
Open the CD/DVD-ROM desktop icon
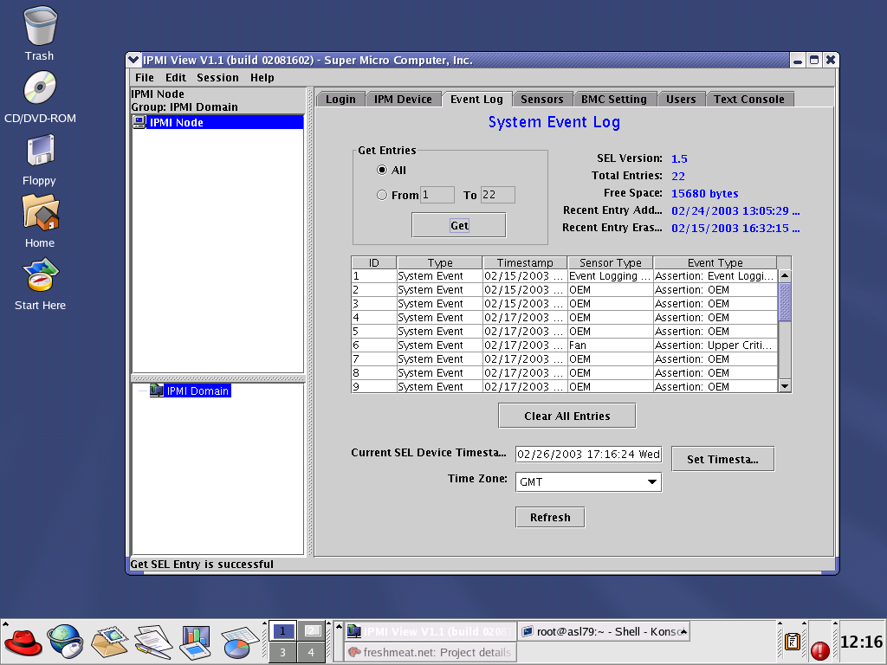tap(40, 88)
